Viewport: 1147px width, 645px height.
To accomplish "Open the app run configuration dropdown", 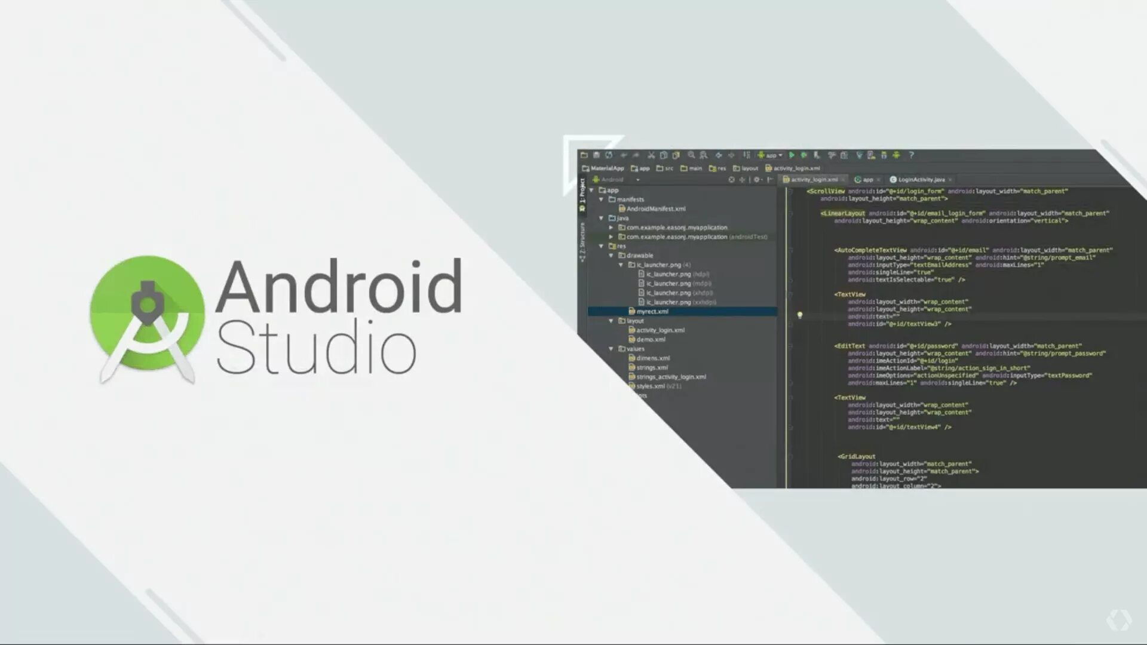I will 771,155.
